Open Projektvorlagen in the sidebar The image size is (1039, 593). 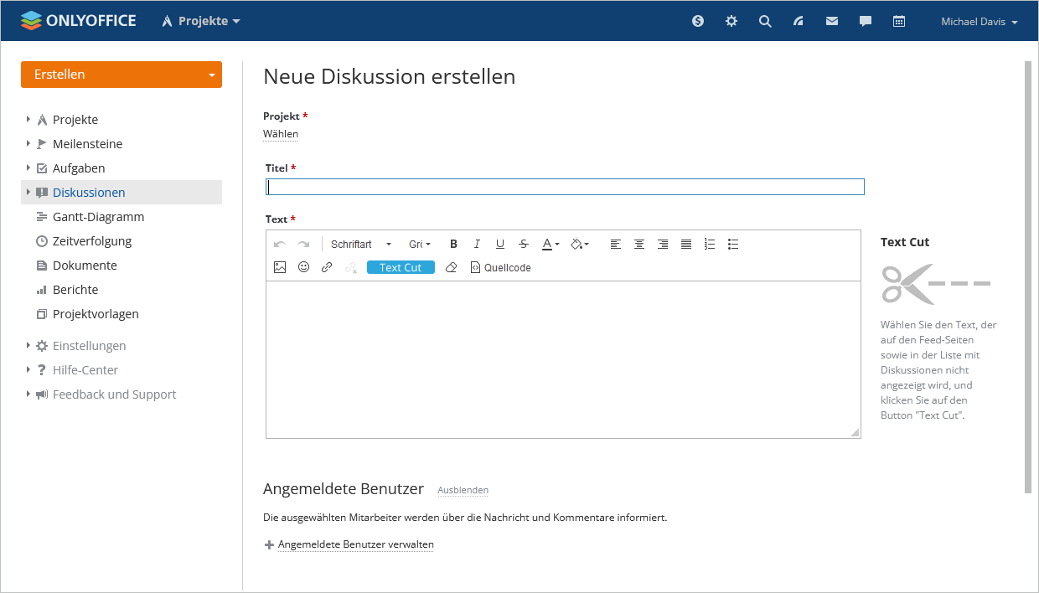(x=96, y=314)
